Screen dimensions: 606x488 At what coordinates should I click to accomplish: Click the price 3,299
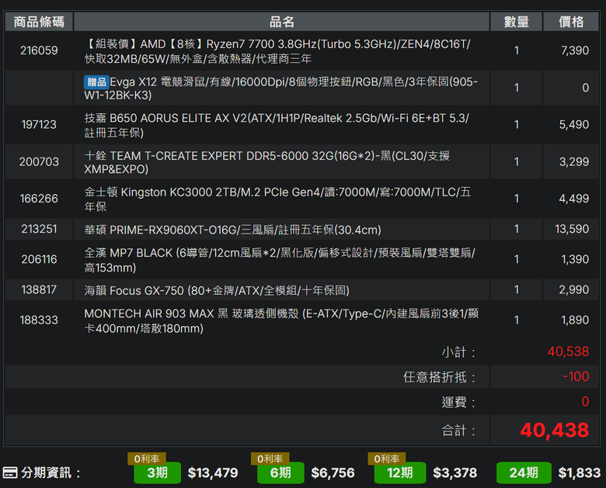click(574, 162)
